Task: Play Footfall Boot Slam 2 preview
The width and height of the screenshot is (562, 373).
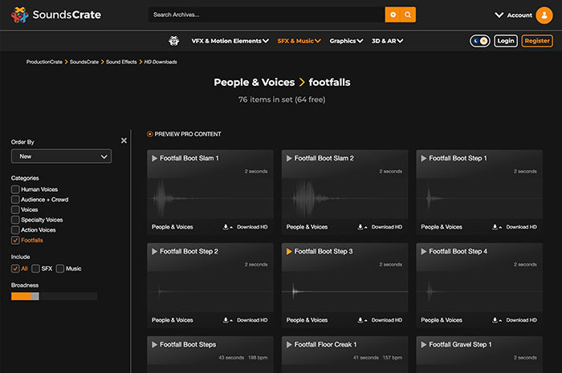Action: pos(289,158)
